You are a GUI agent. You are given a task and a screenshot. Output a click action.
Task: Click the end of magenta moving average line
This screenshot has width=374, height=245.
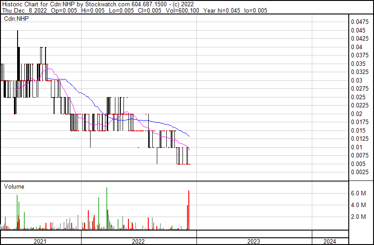click(x=189, y=150)
